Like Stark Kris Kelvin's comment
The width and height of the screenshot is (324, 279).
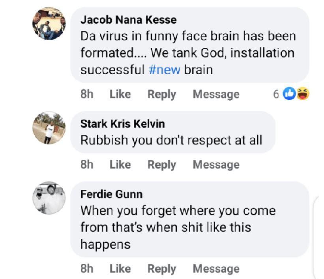(x=120, y=165)
